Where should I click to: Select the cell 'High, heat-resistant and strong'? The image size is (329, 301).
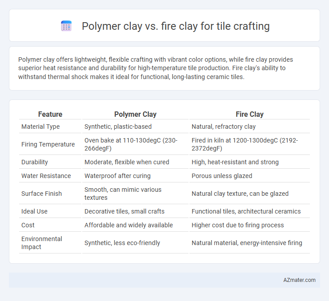click(235, 162)
